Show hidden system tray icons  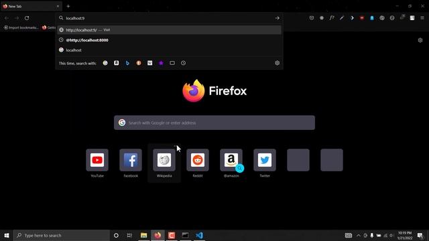pyautogui.click(x=359, y=235)
